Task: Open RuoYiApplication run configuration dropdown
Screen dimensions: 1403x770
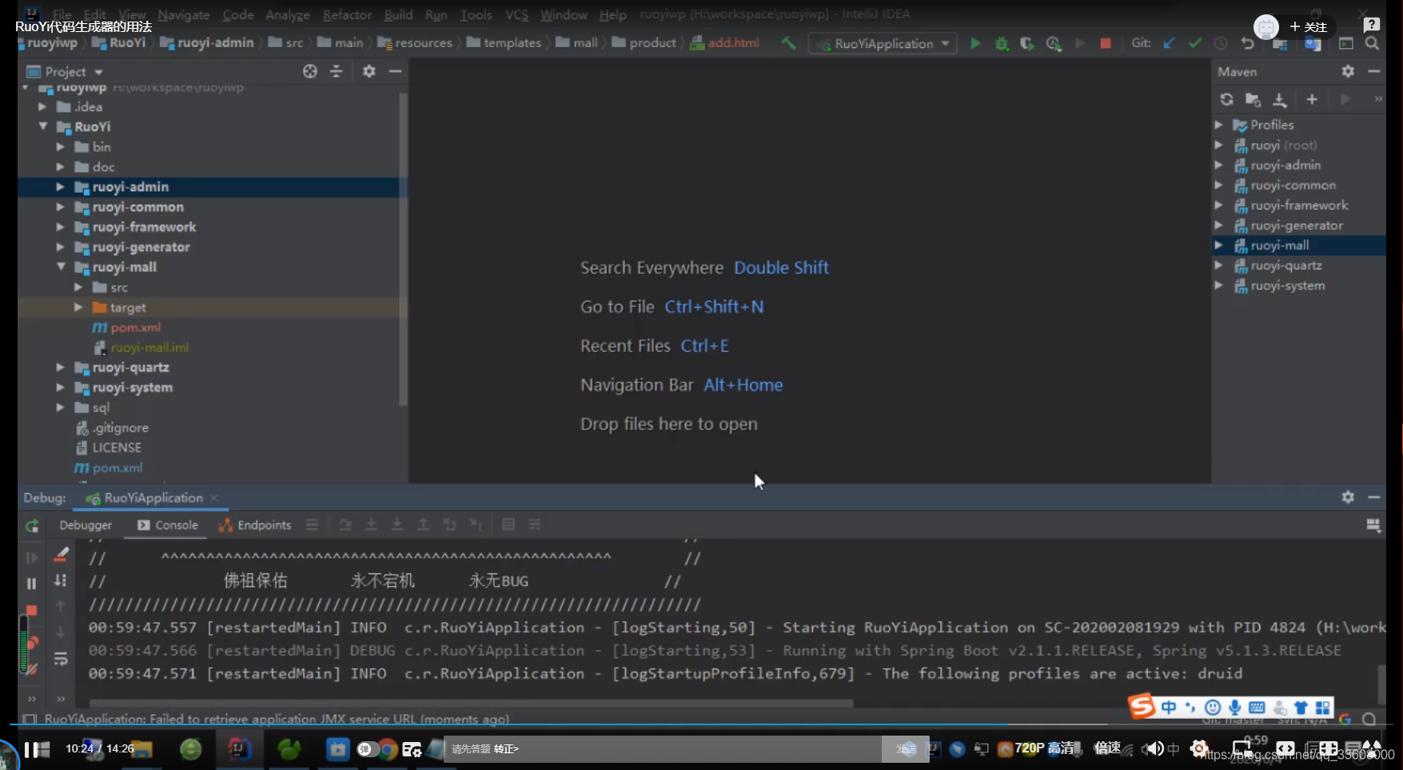Action: [883, 43]
